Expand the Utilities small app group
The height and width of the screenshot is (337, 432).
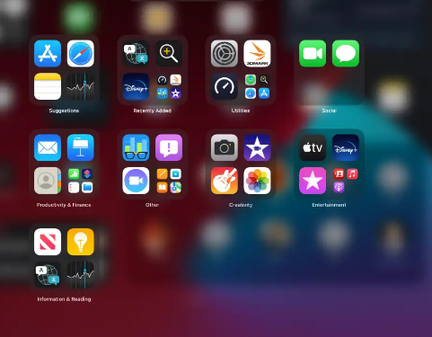[257, 86]
